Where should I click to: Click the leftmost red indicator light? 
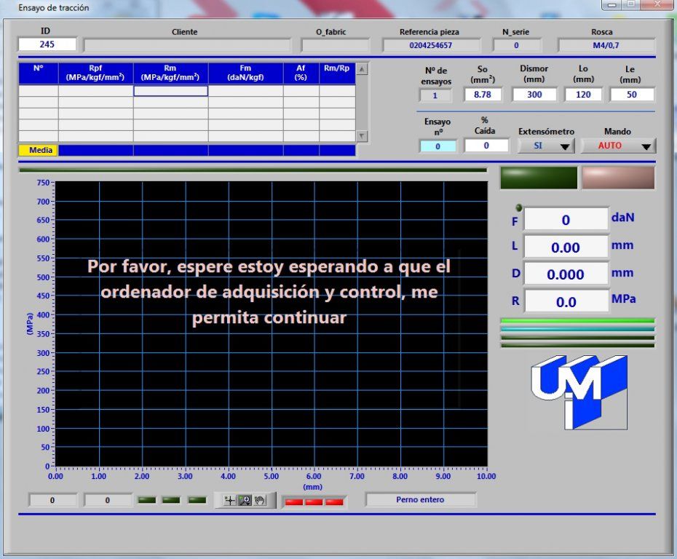tap(293, 502)
